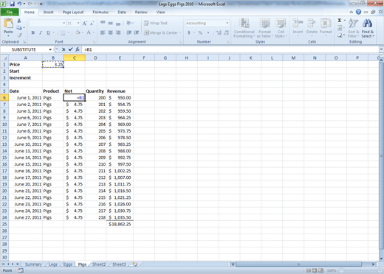Click the AutoSum sigma icon
Screen dimensions: 384x274
[340, 21]
